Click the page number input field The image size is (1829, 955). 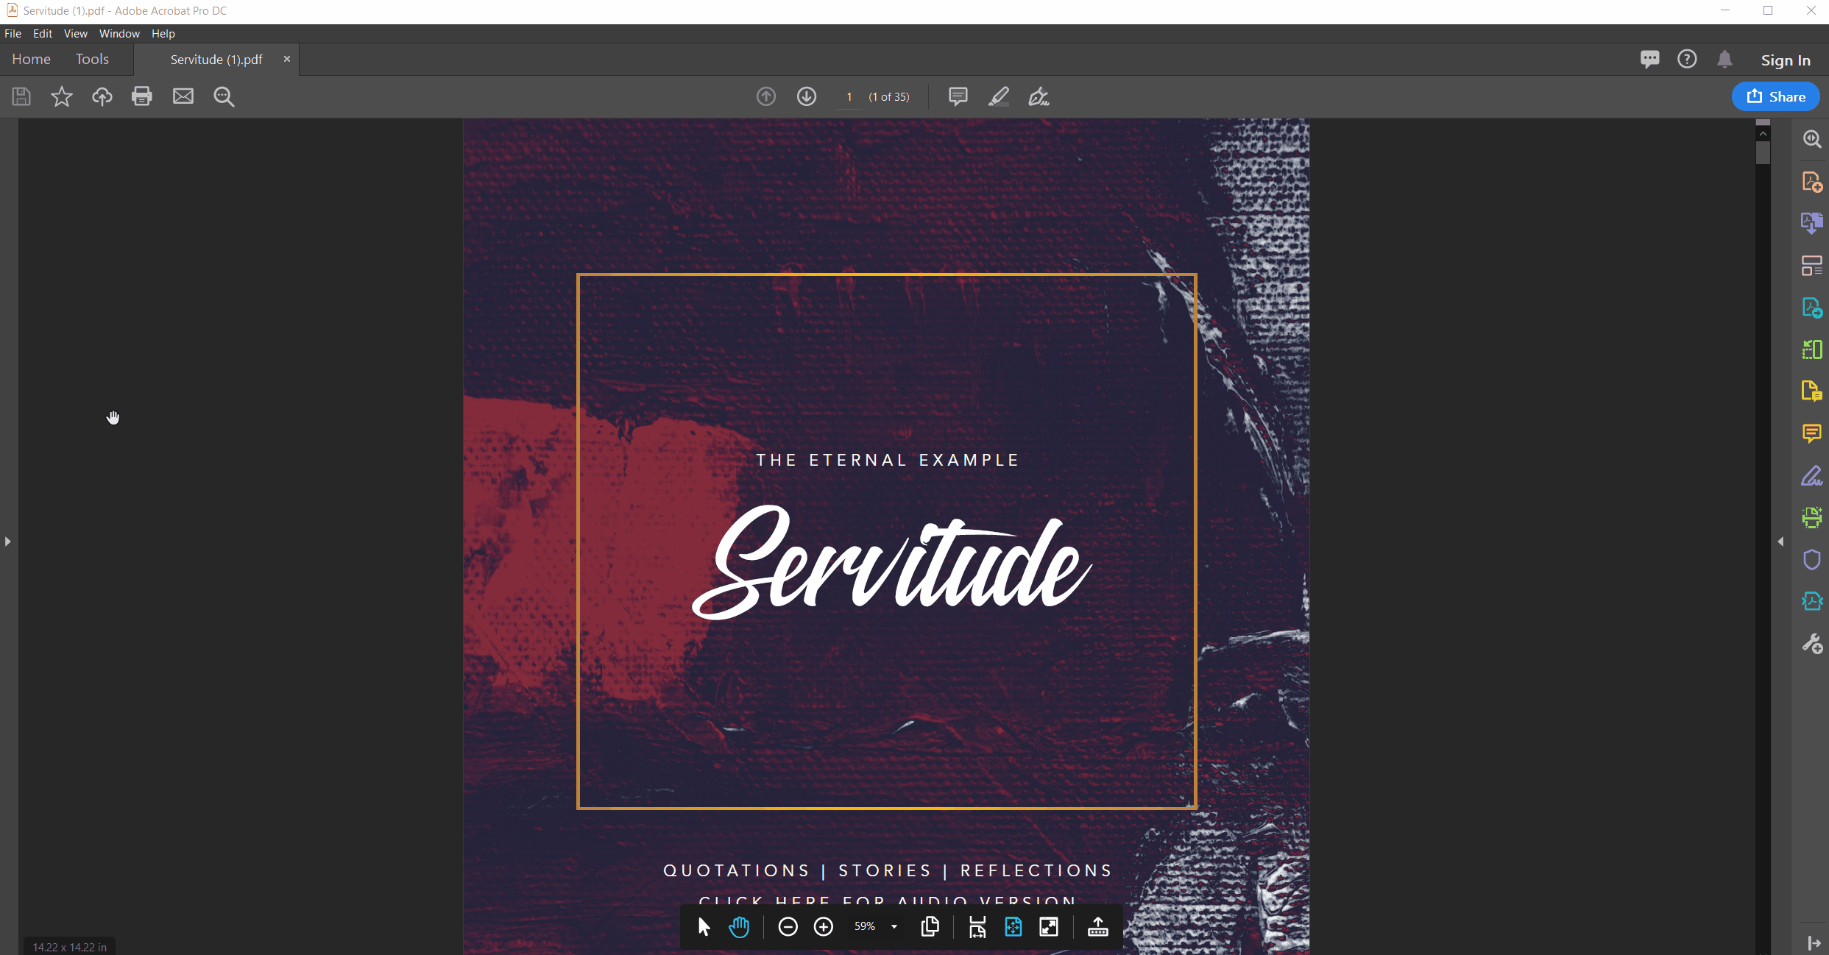coord(849,97)
